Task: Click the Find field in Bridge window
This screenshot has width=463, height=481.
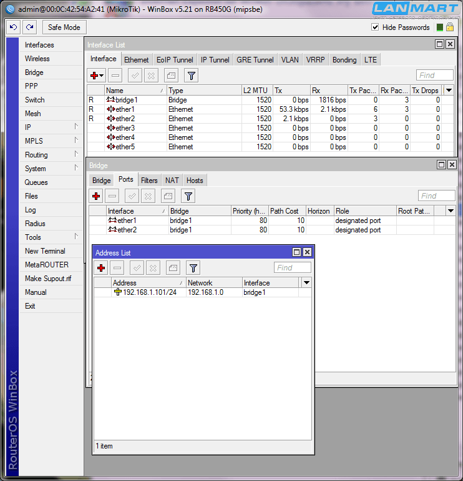Action: click(437, 196)
